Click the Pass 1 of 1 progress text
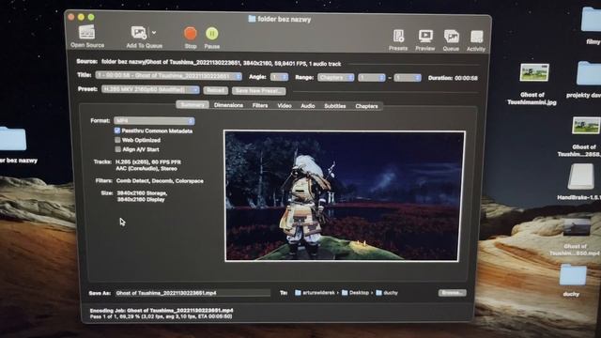 tap(161, 316)
